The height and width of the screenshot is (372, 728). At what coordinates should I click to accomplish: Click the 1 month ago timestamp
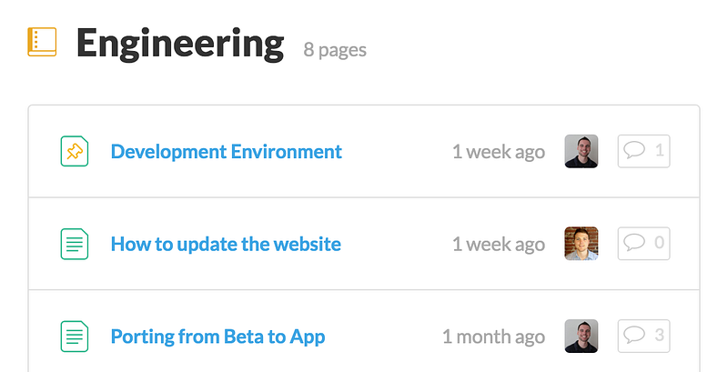[x=493, y=337]
